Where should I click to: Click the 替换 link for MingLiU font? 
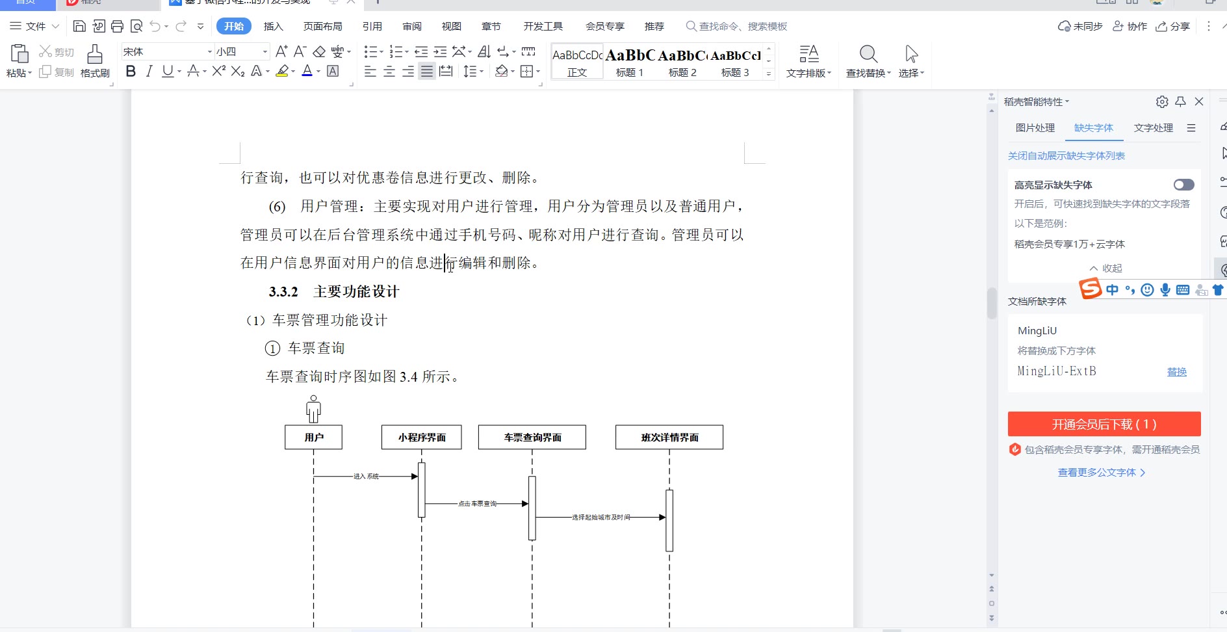1176,372
